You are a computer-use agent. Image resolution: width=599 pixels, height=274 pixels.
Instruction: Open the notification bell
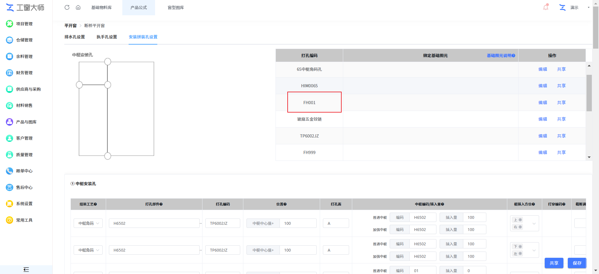pyautogui.click(x=546, y=7)
